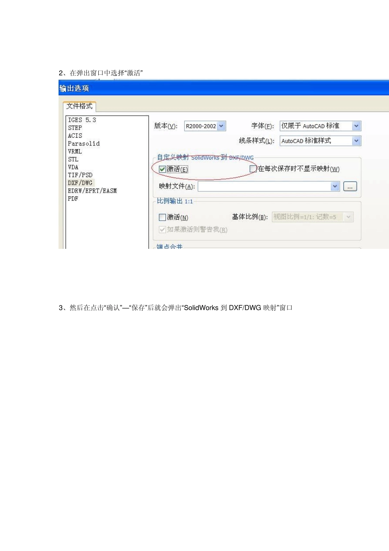Open the 线条样式 line style dropdown
The image size is (389, 551).
click(357, 141)
